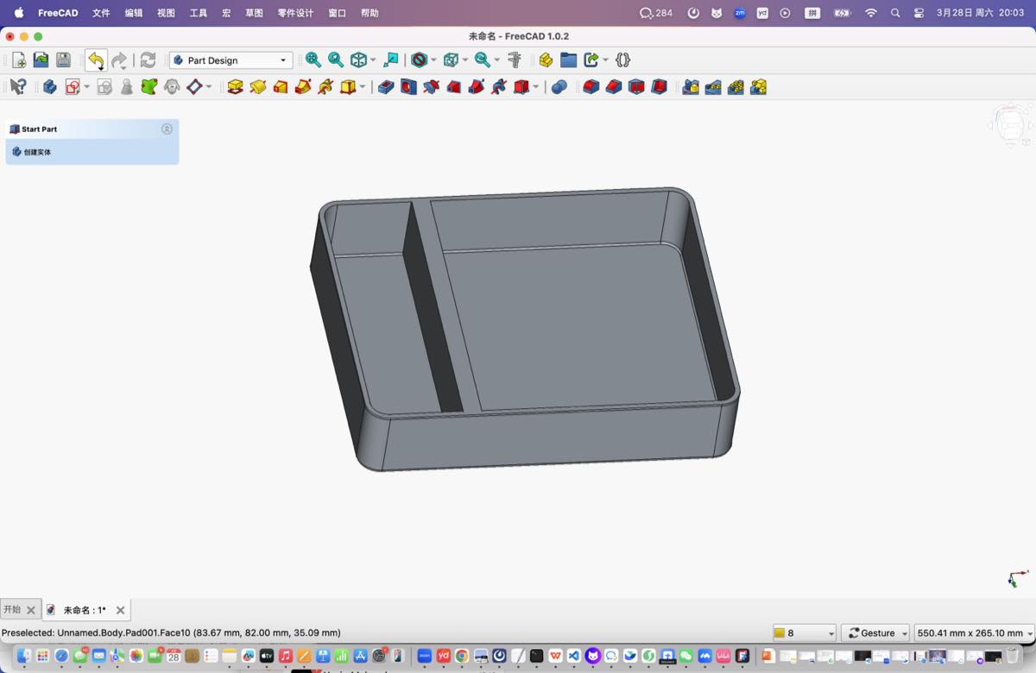Image resolution: width=1036 pixels, height=673 pixels.
Task: Fit selection in the view
Action: pyautogui.click(x=336, y=60)
